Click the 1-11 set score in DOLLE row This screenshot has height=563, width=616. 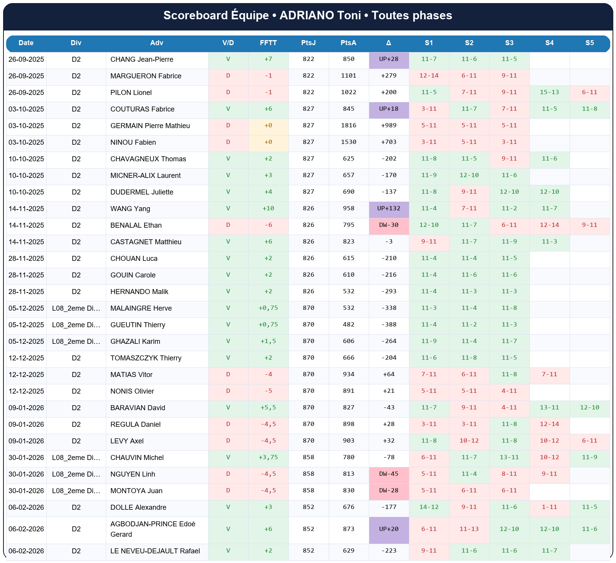pyautogui.click(x=550, y=507)
